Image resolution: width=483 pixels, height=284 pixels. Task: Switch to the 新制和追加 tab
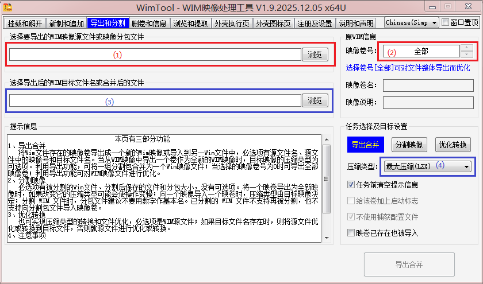click(x=67, y=24)
